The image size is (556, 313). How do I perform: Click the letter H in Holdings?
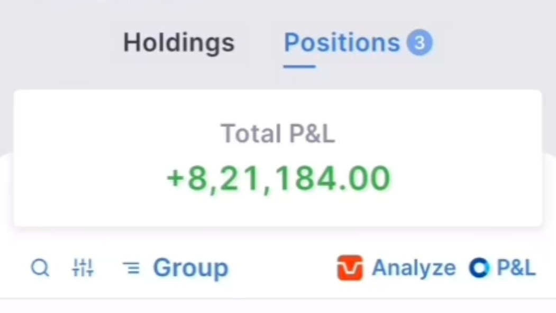[132, 42]
